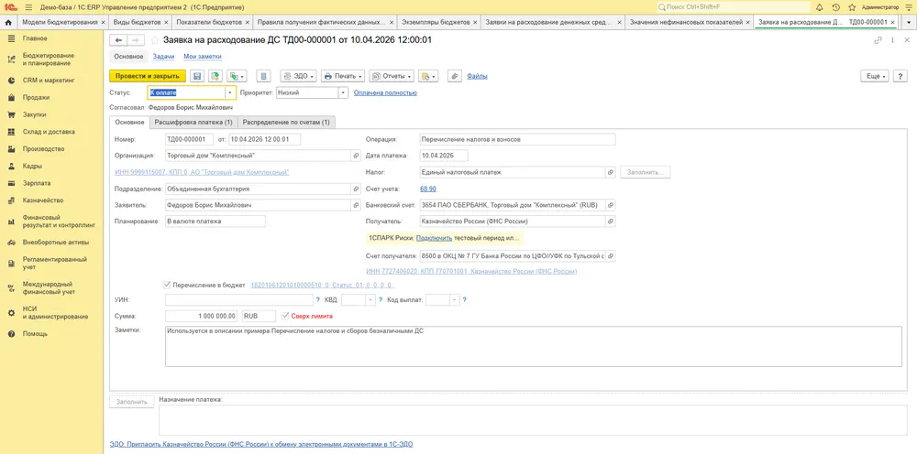Open the Закупки section in sidebar

click(34, 115)
